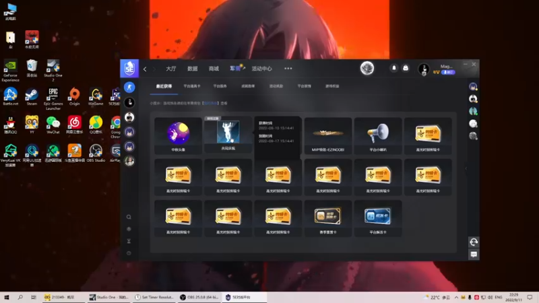Open the taskbar clock and date

(x=513, y=297)
